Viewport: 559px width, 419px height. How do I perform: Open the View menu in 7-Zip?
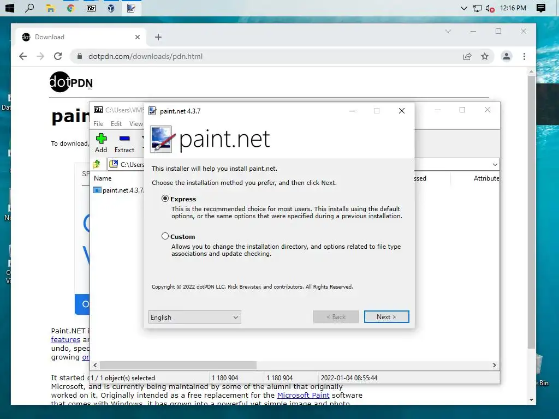coord(136,124)
